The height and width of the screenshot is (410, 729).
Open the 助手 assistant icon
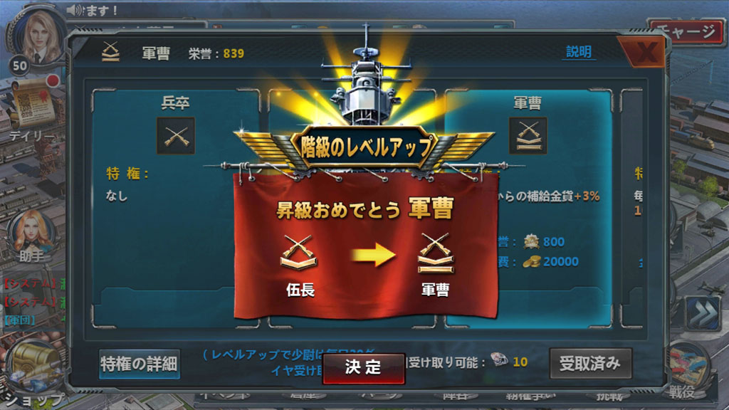click(x=31, y=236)
